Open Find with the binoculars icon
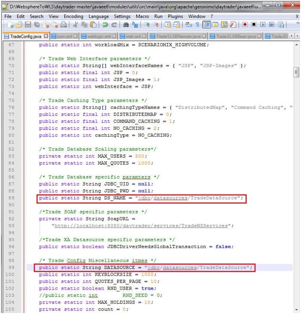301x314 pixels. (x=126, y=24)
